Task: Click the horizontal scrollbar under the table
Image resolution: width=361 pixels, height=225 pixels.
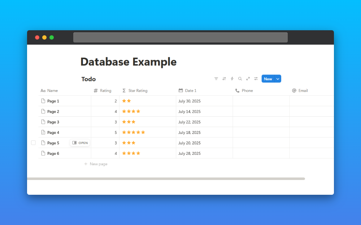Action: tap(166, 179)
